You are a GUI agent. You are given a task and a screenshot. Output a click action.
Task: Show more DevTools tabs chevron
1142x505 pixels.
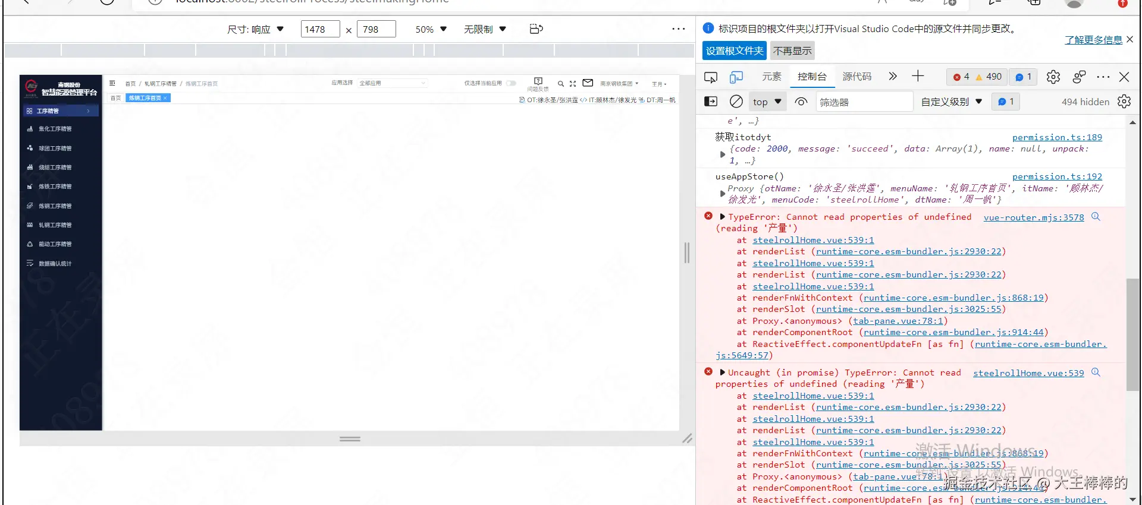coord(893,76)
